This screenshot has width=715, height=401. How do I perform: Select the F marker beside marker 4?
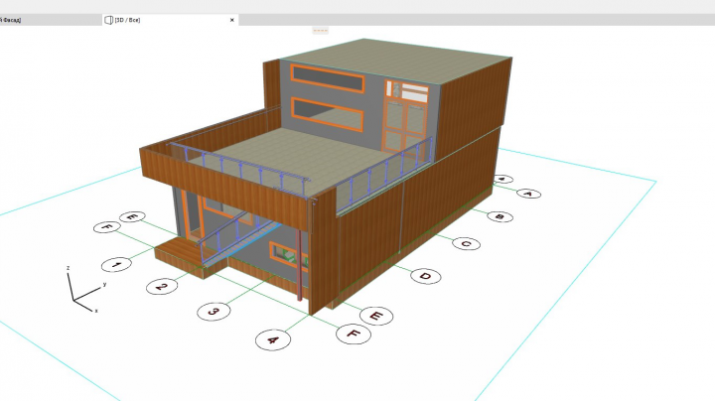pos(354,334)
